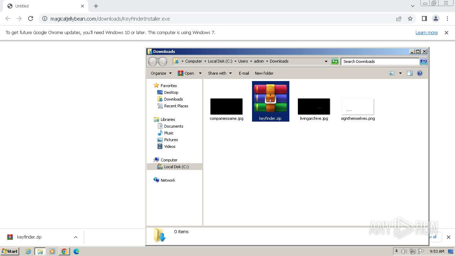Expand the keyfinder.zip download options chevron

pyautogui.click(x=75, y=237)
